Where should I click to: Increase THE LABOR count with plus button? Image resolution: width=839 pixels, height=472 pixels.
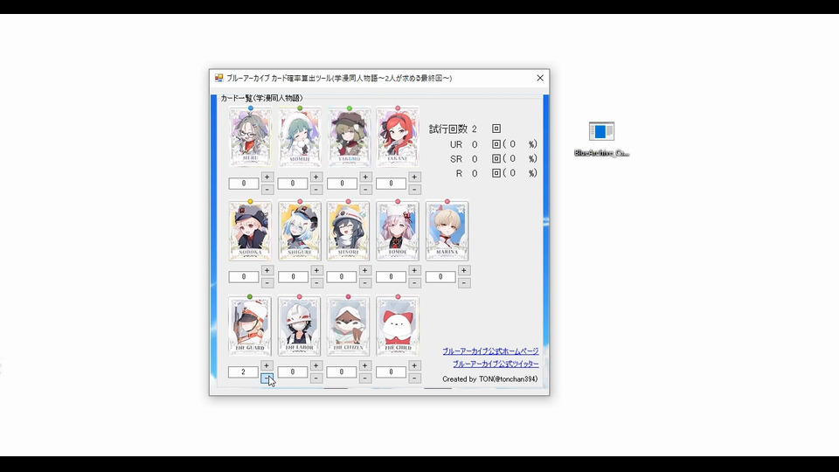[316, 365]
